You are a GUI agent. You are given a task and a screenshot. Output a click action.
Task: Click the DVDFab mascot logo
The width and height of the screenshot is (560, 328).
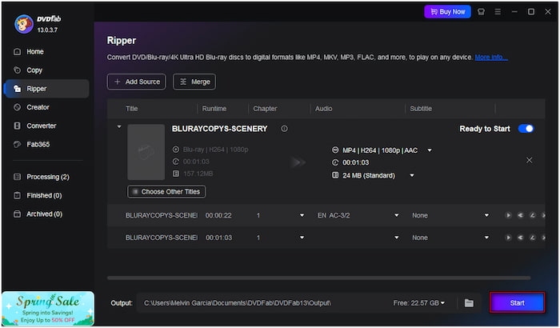point(23,24)
